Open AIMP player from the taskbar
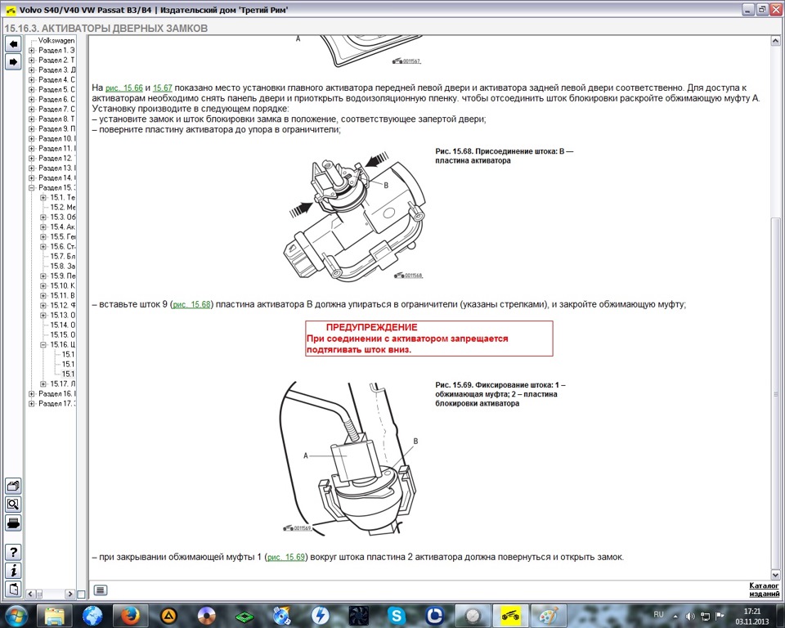Image resolution: width=785 pixels, height=628 pixels. click(x=168, y=616)
